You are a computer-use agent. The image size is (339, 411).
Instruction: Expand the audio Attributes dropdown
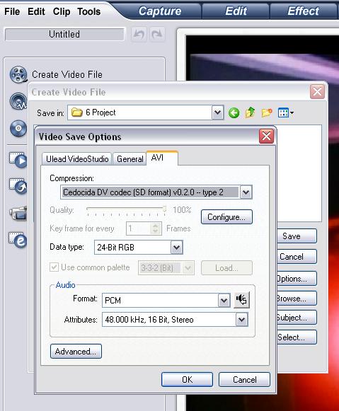241,320
